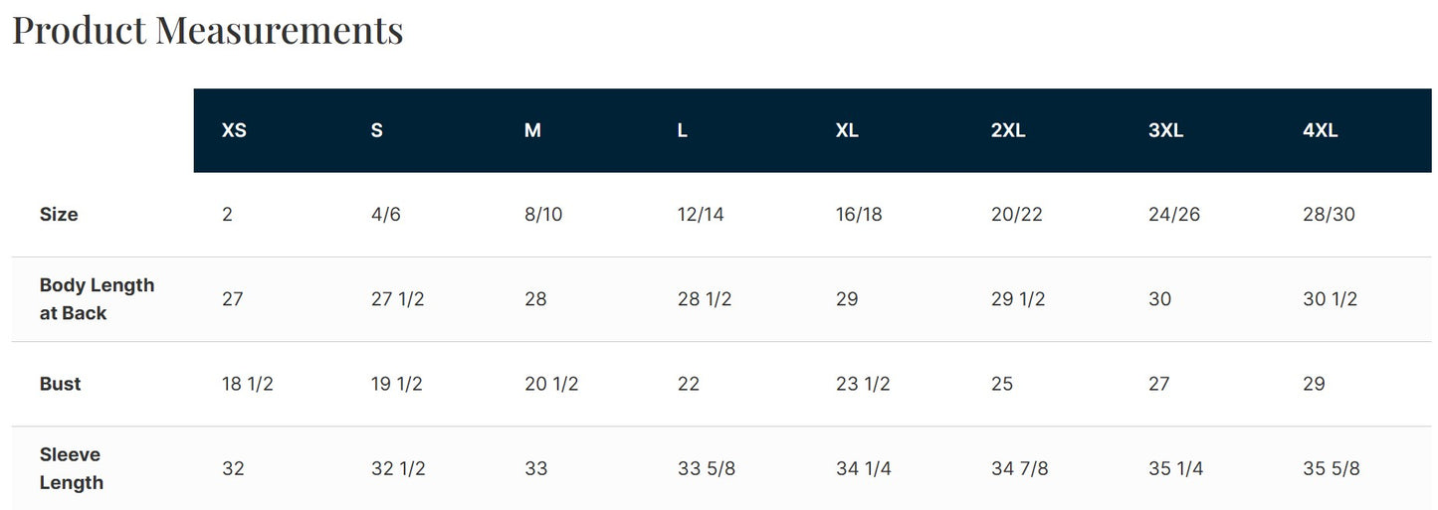Select the Sleeve Length row label
The height and width of the screenshot is (510, 1438).
[72, 468]
